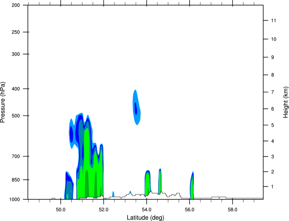Click the 56.0 latitude tick label
This screenshot has width=289, height=221.
[190, 210]
